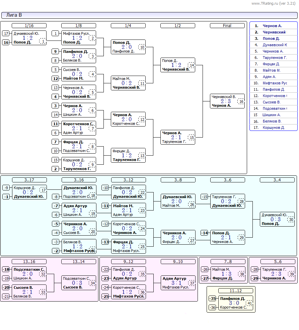Open rank 9 "Адян А." in the standings list
The image size is (299, 330).
(x=269, y=77)
